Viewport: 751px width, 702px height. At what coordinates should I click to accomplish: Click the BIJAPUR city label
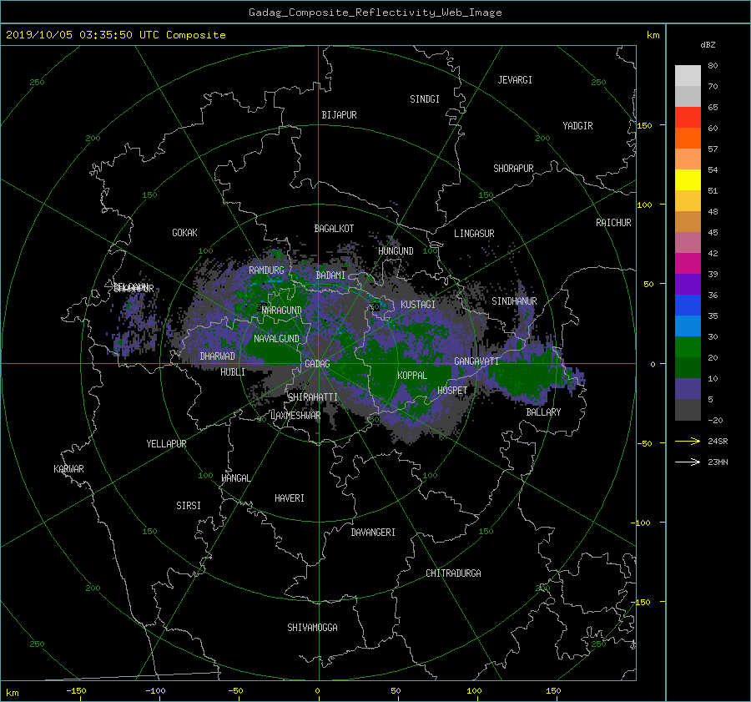pos(339,115)
